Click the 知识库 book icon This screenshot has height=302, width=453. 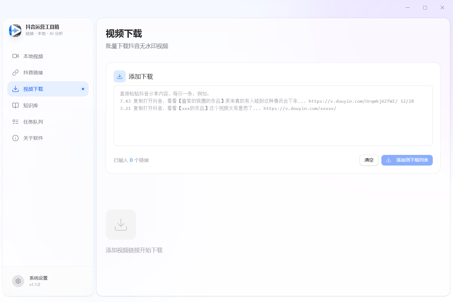coord(15,105)
